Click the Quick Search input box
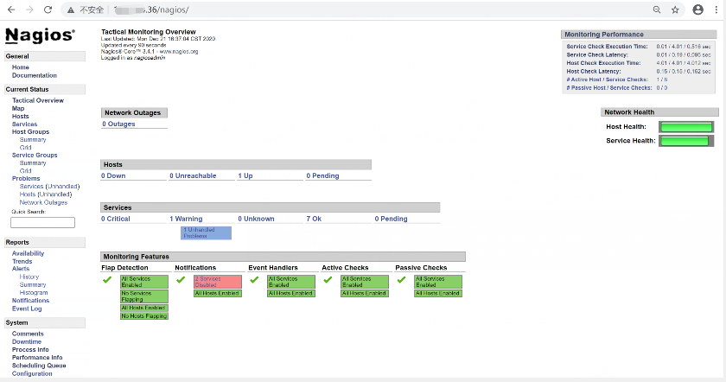The height and width of the screenshot is (382, 726). tap(42, 223)
